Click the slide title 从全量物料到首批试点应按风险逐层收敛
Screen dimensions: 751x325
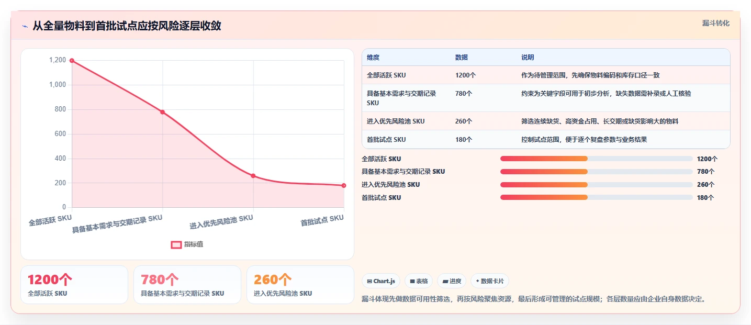coord(127,26)
